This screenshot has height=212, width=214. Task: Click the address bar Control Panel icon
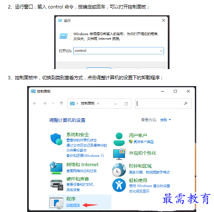(72, 103)
